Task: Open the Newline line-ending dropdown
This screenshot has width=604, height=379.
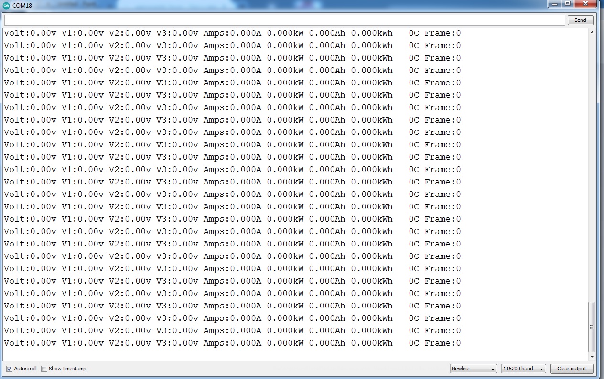Action: [474, 369]
